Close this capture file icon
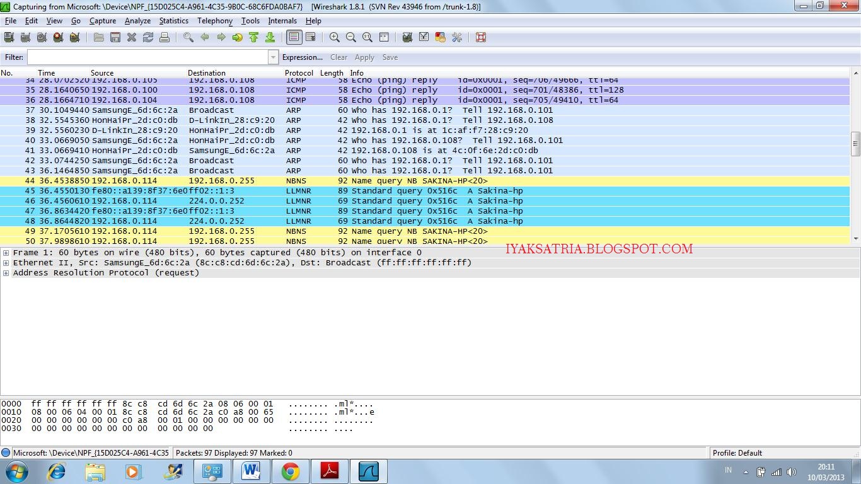Image resolution: width=861 pixels, height=484 pixels. coord(132,37)
